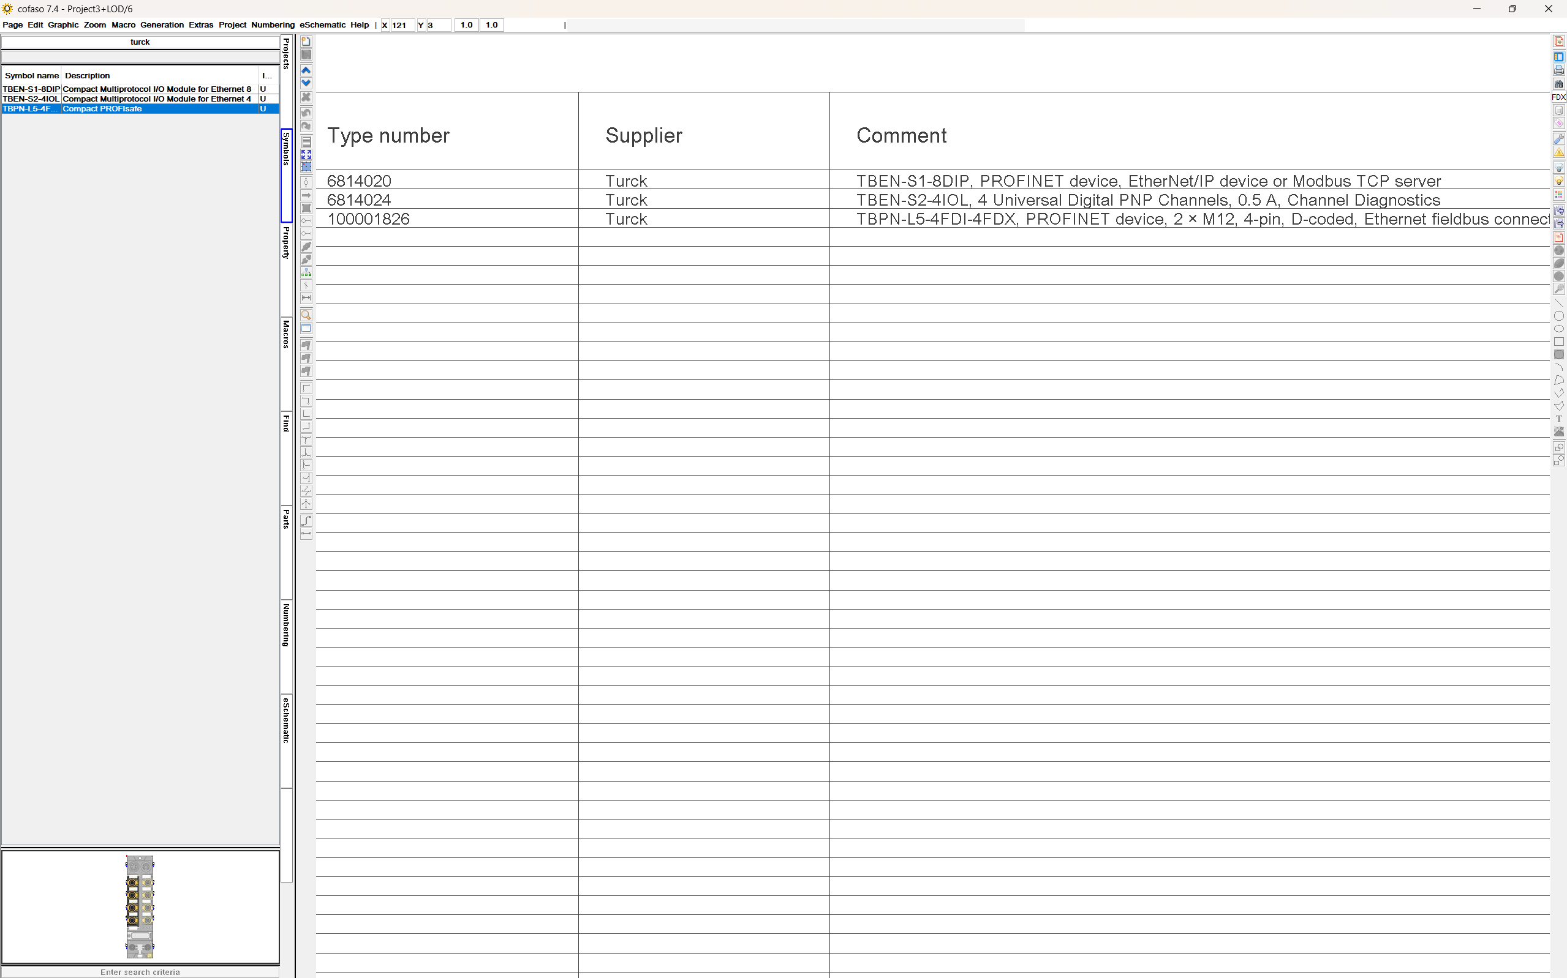
Task: Click the binoculars search icon
Action: click(x=1558, y=83)
